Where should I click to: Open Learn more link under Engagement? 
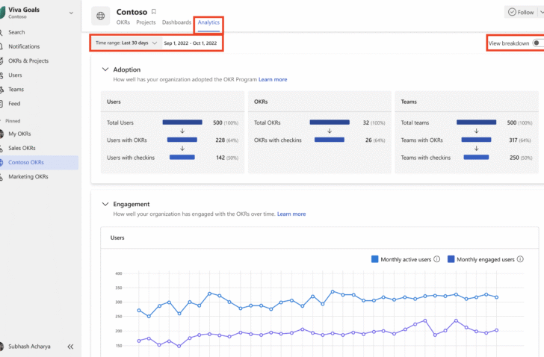[x=291, y=214]
